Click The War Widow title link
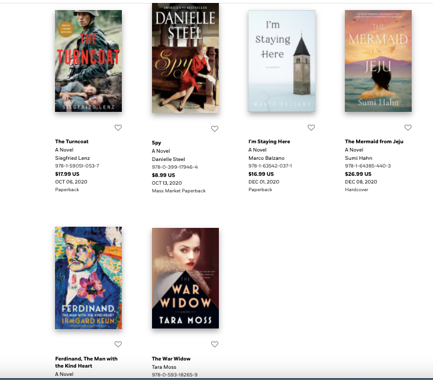The height and width of the screenshot is (380, 433). [171, 359]
